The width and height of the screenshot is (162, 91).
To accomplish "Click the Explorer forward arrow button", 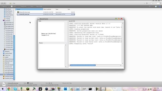I will 5,3.
